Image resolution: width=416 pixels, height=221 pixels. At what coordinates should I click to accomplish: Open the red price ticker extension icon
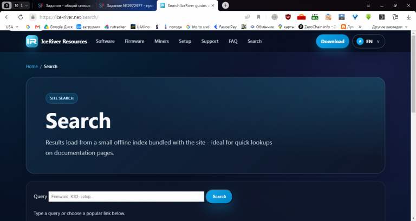301,17
